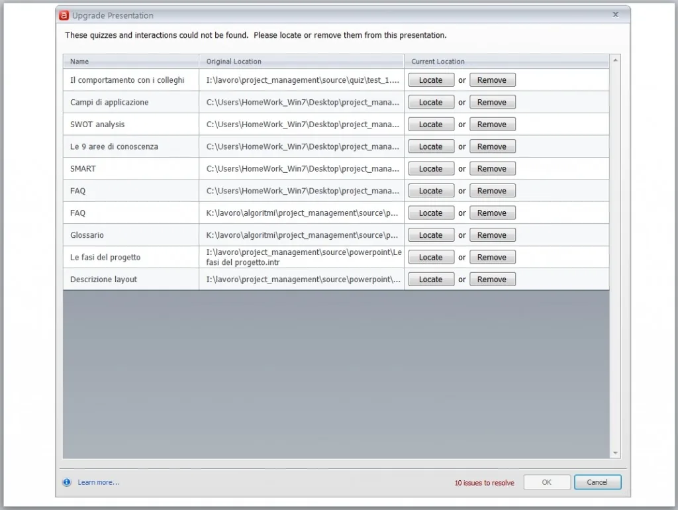Remove the Glossario item

coord(492,235)
